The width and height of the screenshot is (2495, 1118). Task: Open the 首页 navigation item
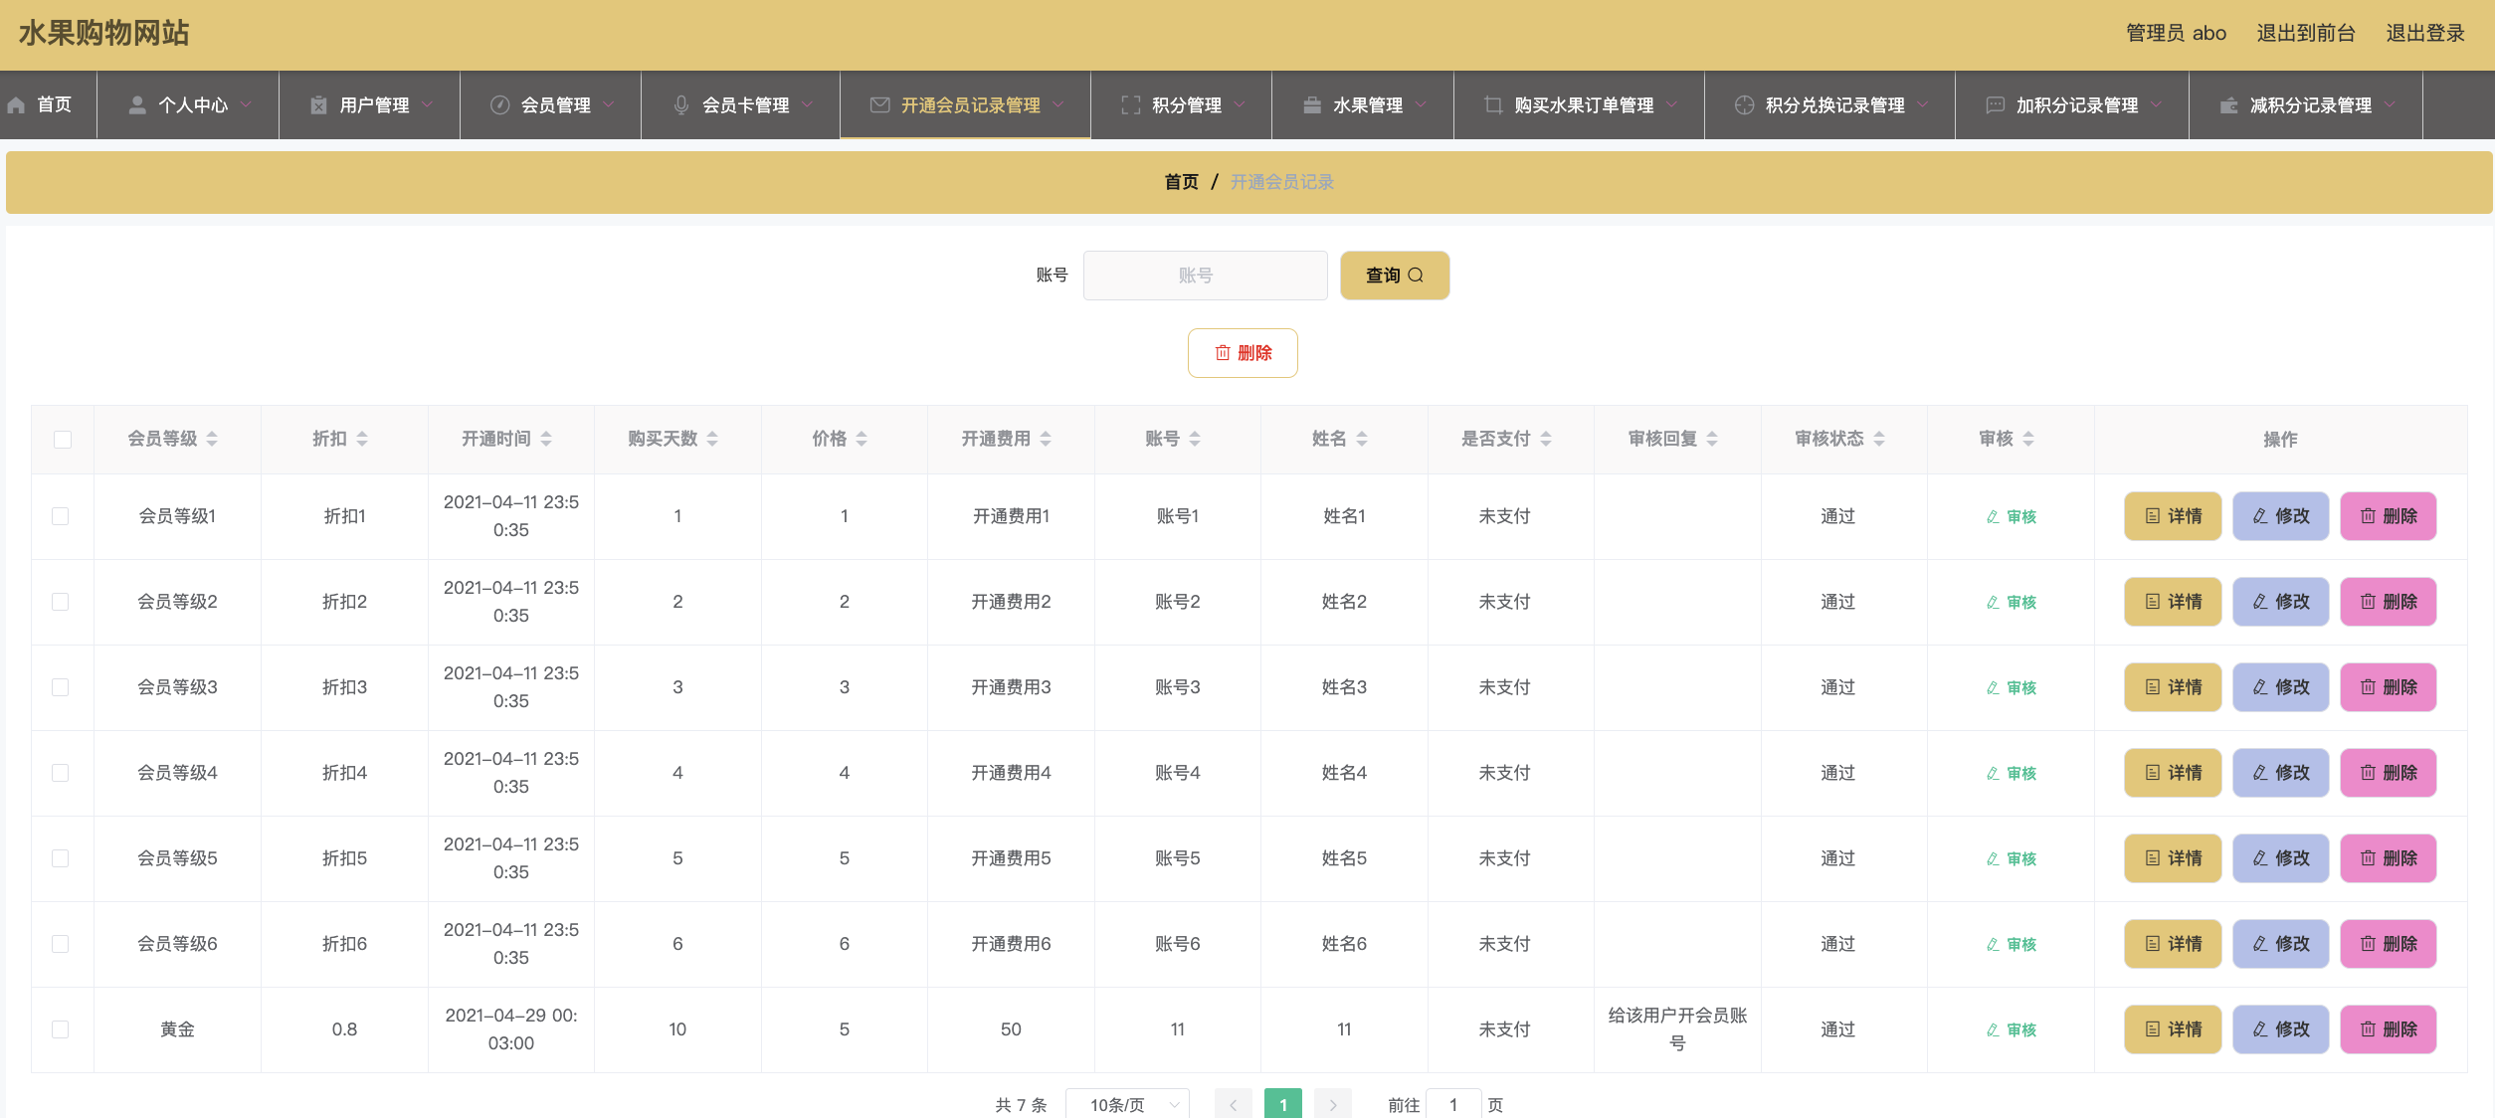(48, 104)
